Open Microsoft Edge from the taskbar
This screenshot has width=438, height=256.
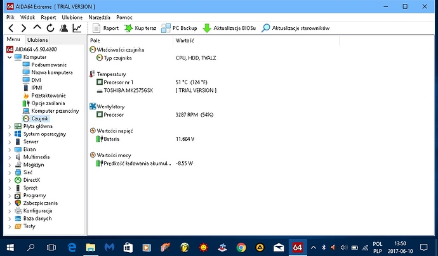(72, 247)
